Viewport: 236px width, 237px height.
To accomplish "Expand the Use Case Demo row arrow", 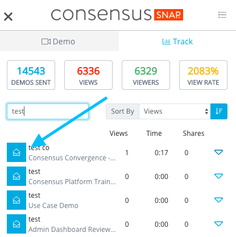I will click(x=218, y=200).
